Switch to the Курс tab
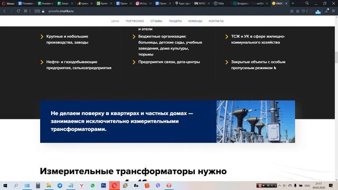Screen dimensions: 338x190 coord(183,4)
